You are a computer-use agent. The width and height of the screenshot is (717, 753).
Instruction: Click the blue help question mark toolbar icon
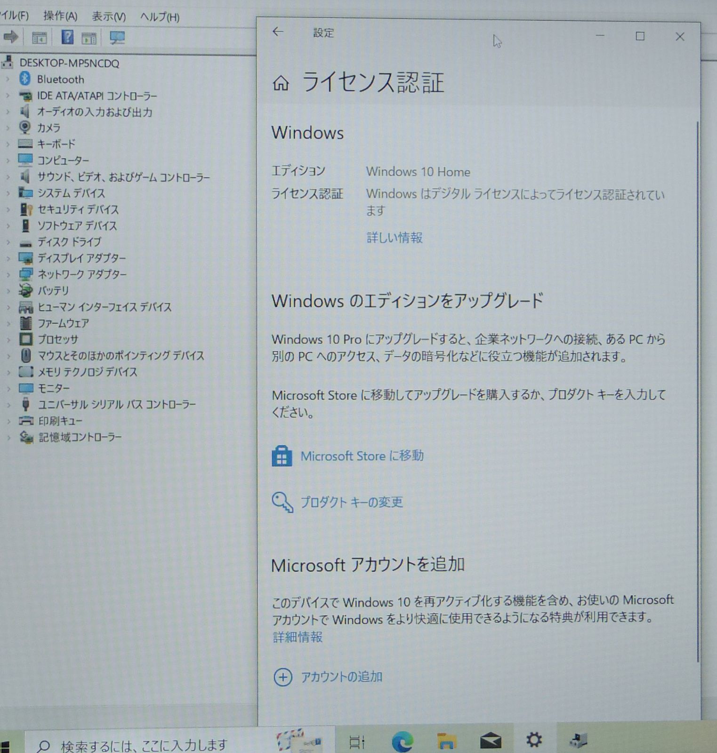(67, 37)
